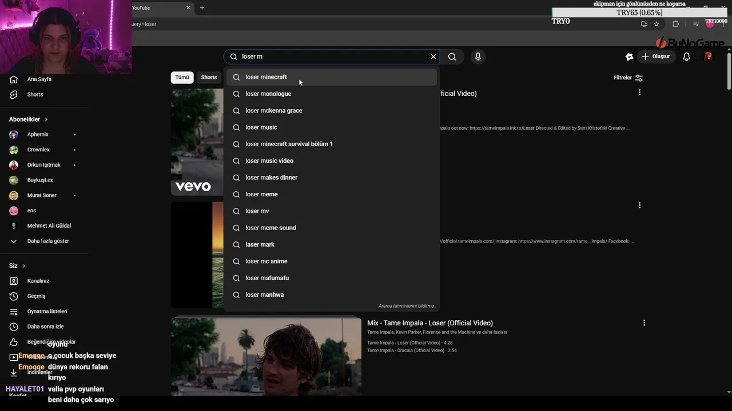Select suggestion 'loser music'

tap(332, 127)
